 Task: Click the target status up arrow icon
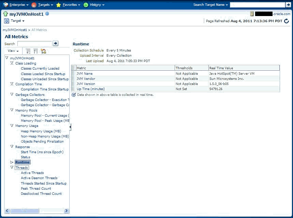(x=5, y=14)
